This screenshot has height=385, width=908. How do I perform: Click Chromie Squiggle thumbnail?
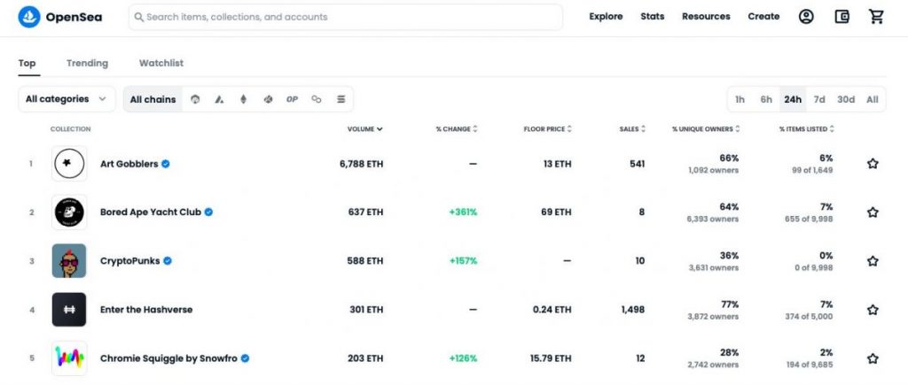[x=69, y=358]
